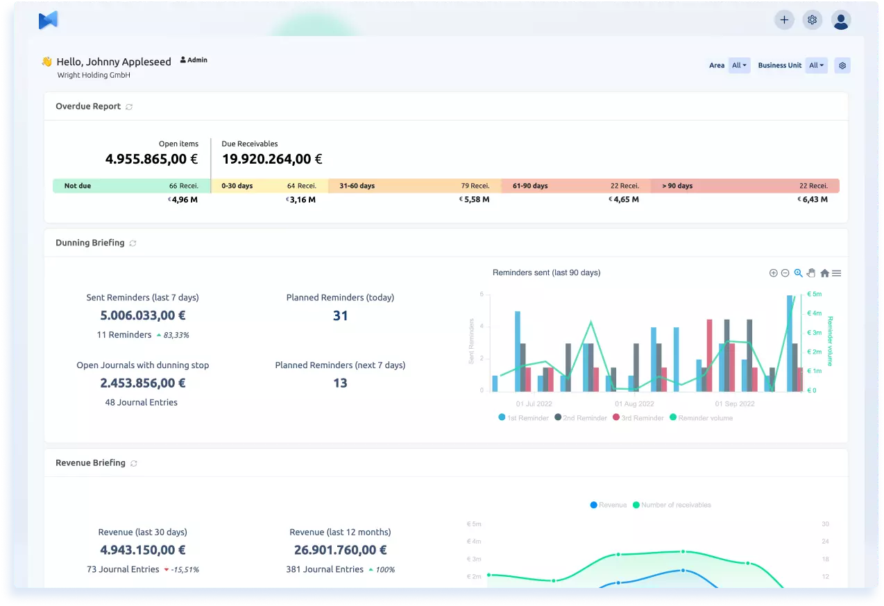Click the filter settings gear beside Business Unit

842,65
